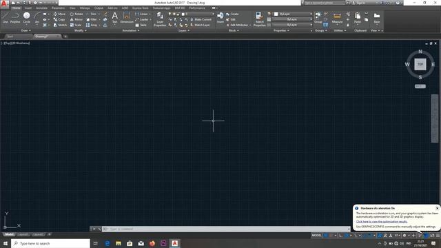Viewport: 441px width, 248px height.
Task: Activate the Rotate command
Action: (x=76, y=14)
